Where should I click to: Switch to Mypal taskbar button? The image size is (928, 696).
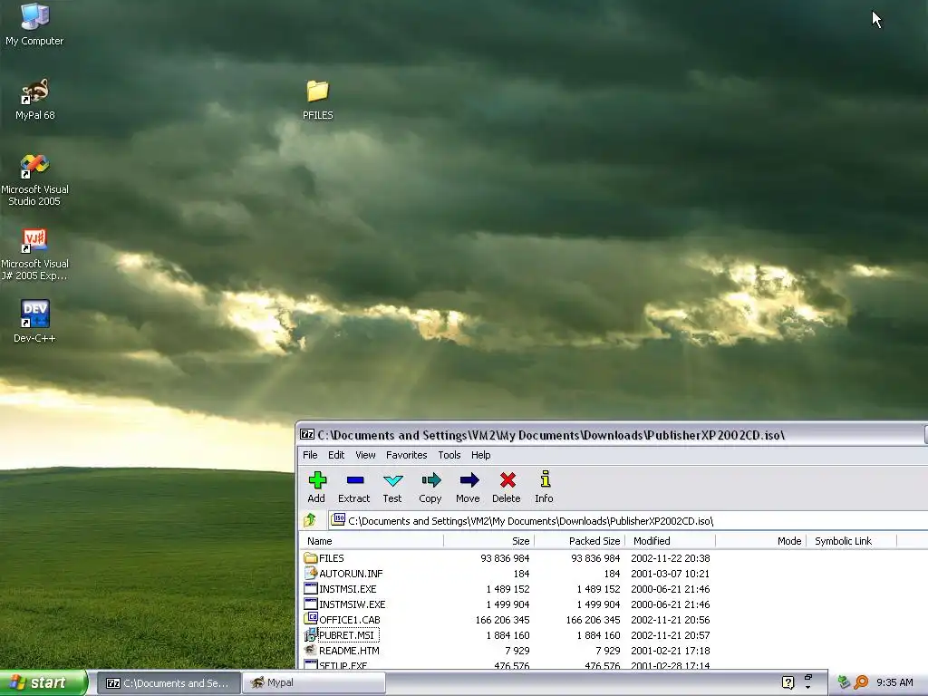(x=314, y=683)
